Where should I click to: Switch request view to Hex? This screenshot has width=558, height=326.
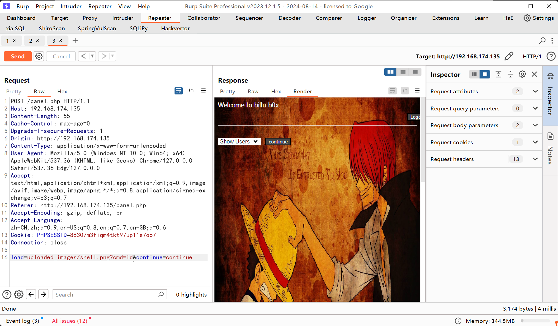coord(62,91)
